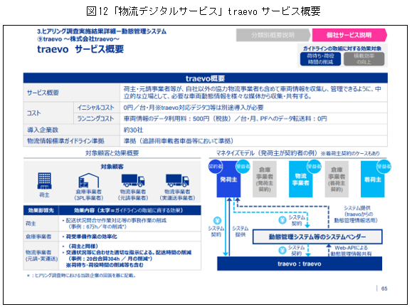Click the 受益者 badge on 着荷主 box

tap(384, 166)
